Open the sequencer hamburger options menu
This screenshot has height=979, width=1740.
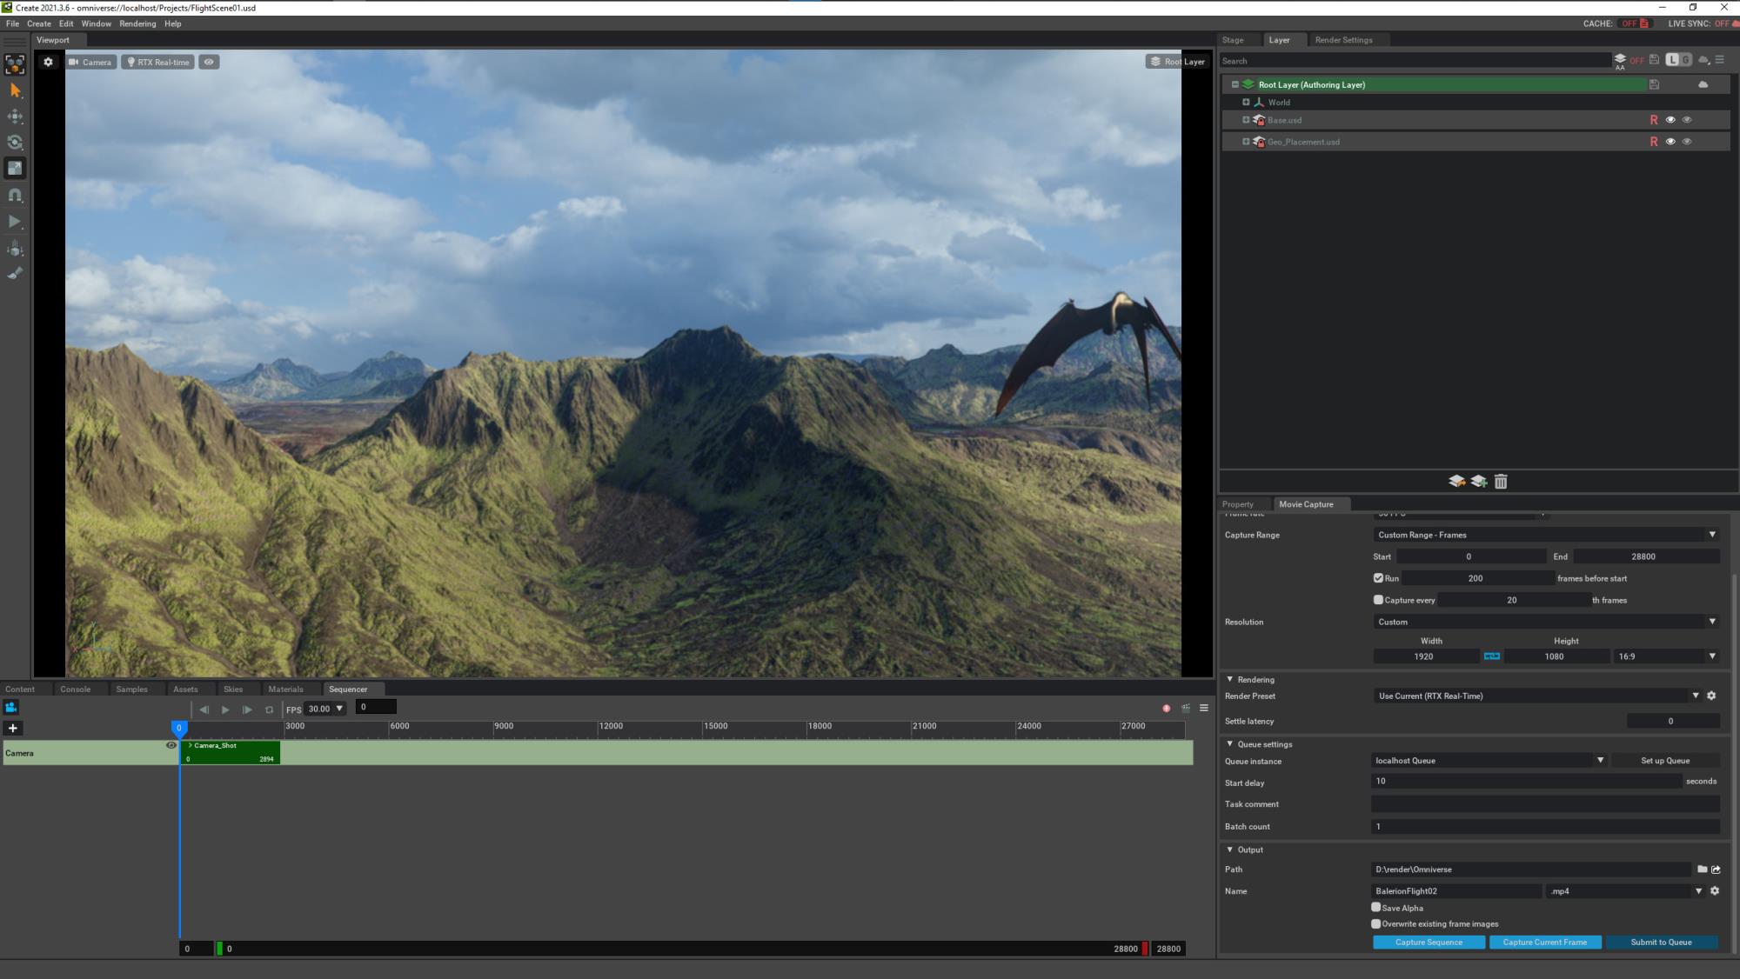click(x=1204, y=708)
